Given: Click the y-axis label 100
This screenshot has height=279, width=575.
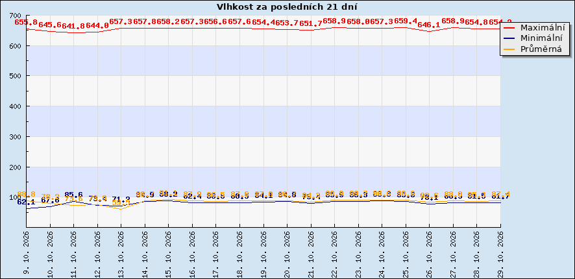Looking at the screenshot, I should pos(16,197).
